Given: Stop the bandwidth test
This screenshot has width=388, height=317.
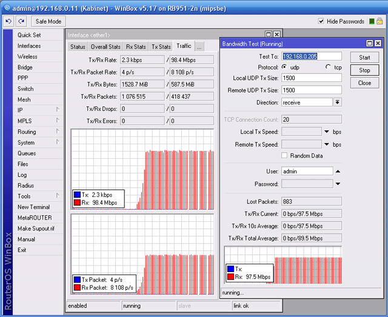Looking at the screenshot, I should [364, 70].
